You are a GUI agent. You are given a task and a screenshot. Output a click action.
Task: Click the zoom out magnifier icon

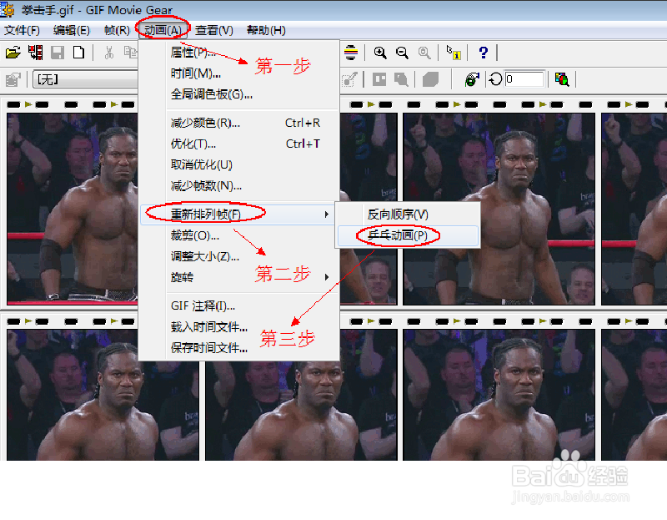click(x=402, y=53)
